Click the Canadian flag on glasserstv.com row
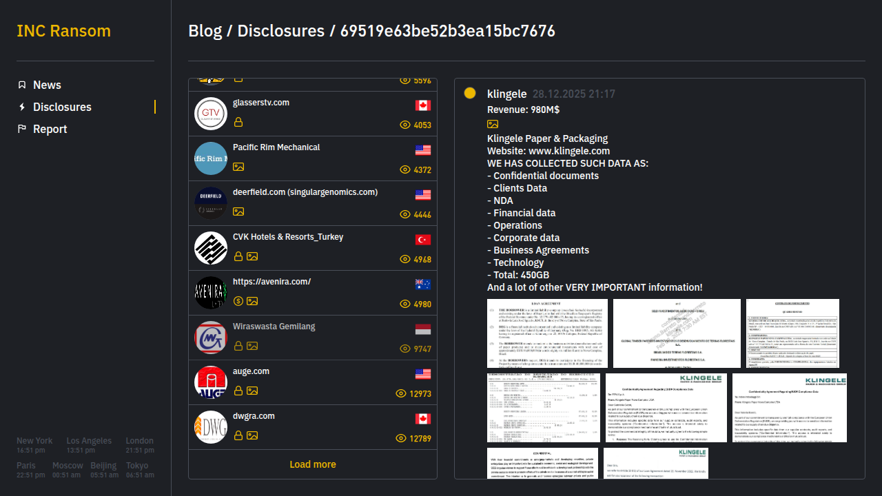 point(423,105)
